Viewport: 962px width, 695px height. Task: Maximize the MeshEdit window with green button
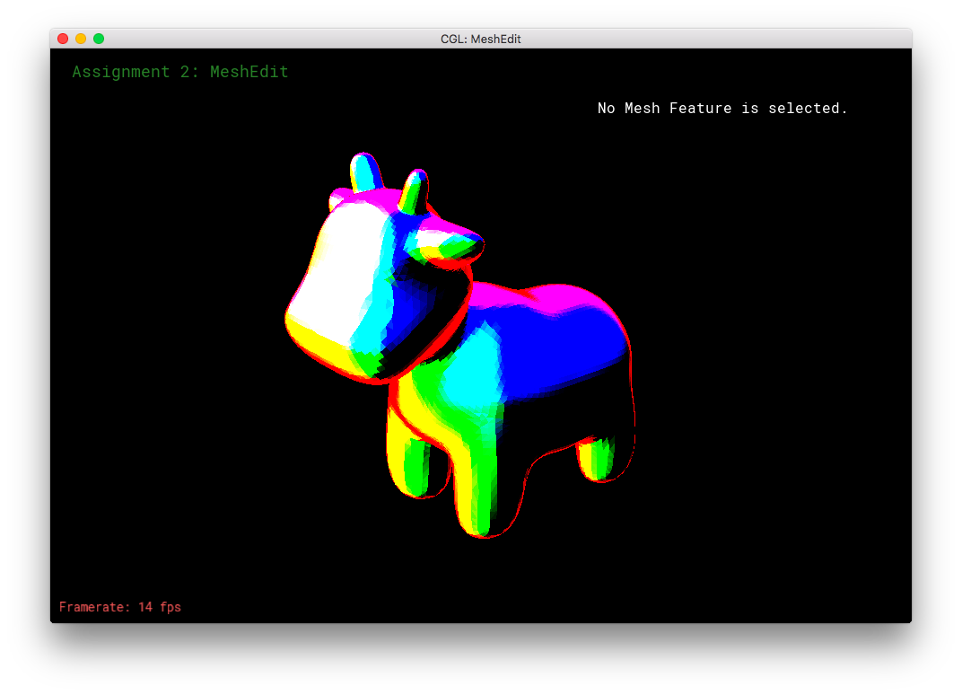click(99, 39)
